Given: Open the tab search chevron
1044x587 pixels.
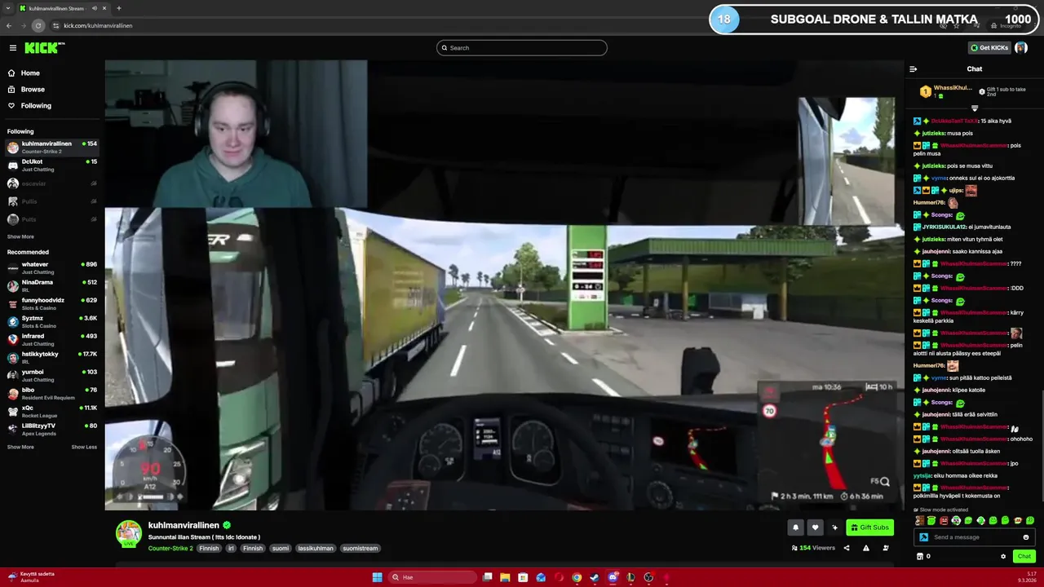Looking at the screenshot, I should point(8,8).
